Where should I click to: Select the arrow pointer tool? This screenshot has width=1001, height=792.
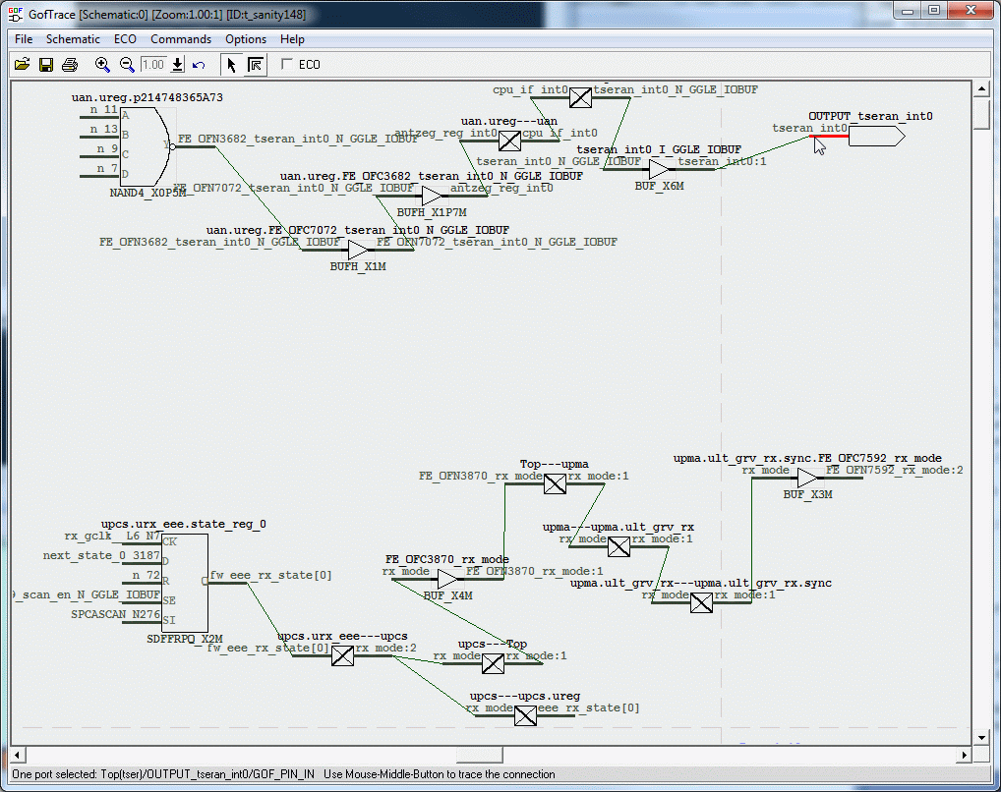point(231,65)
